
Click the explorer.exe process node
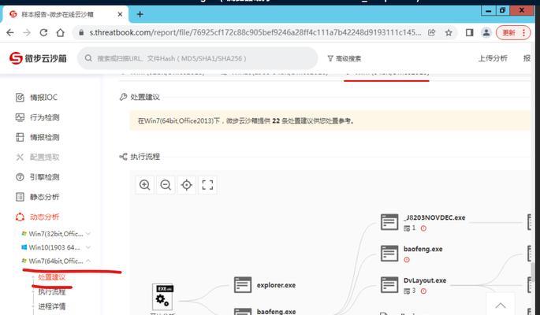pos(265,285)
